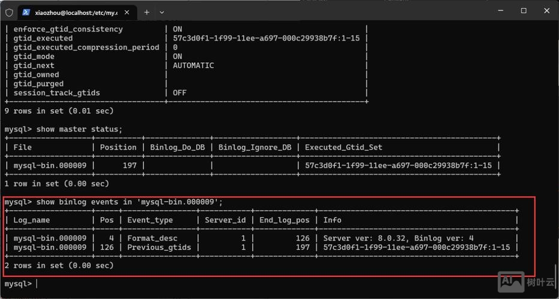Click the gtid_executed variable name
The height and width of the screenshot is (299, 559).
click(43, 38)
